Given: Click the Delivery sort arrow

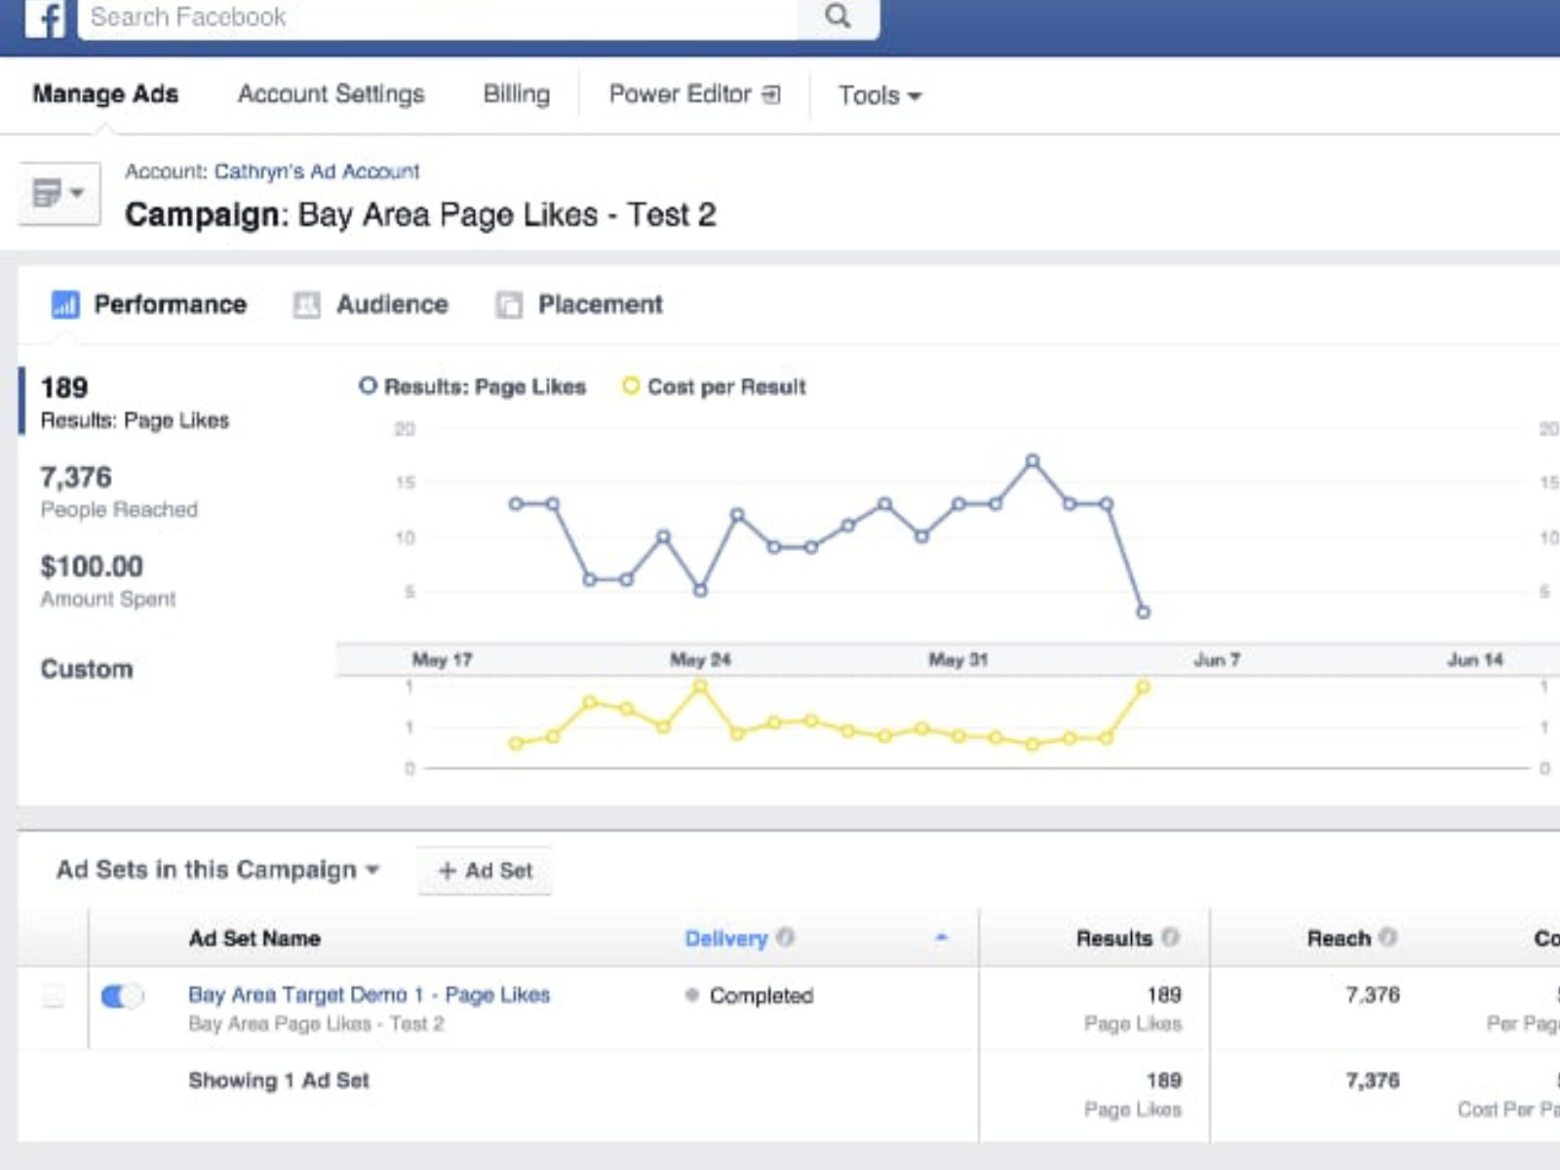Looking at the screenshot, I should [941, 937].
